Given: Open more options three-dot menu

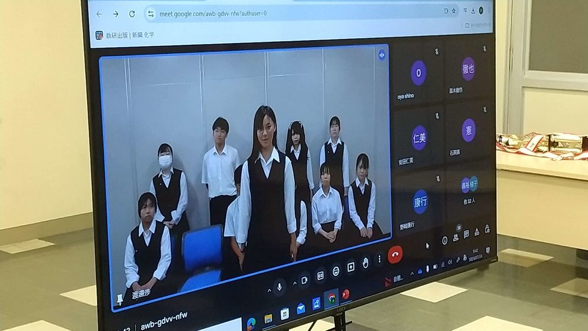Looking at the screenshot, I should click(380, 259).
